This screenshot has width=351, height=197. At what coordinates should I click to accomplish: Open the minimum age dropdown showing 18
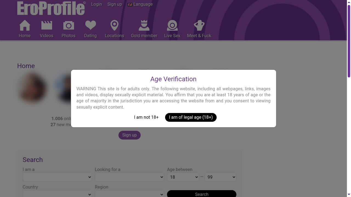183,177
